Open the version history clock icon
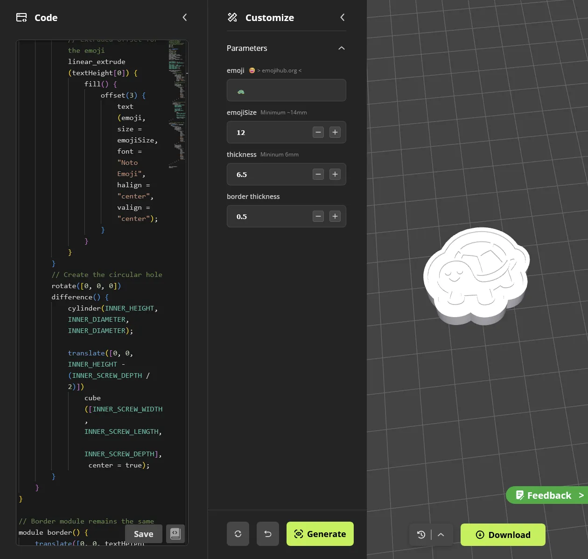This screenshot has height=559, width=588. point(421,535)
